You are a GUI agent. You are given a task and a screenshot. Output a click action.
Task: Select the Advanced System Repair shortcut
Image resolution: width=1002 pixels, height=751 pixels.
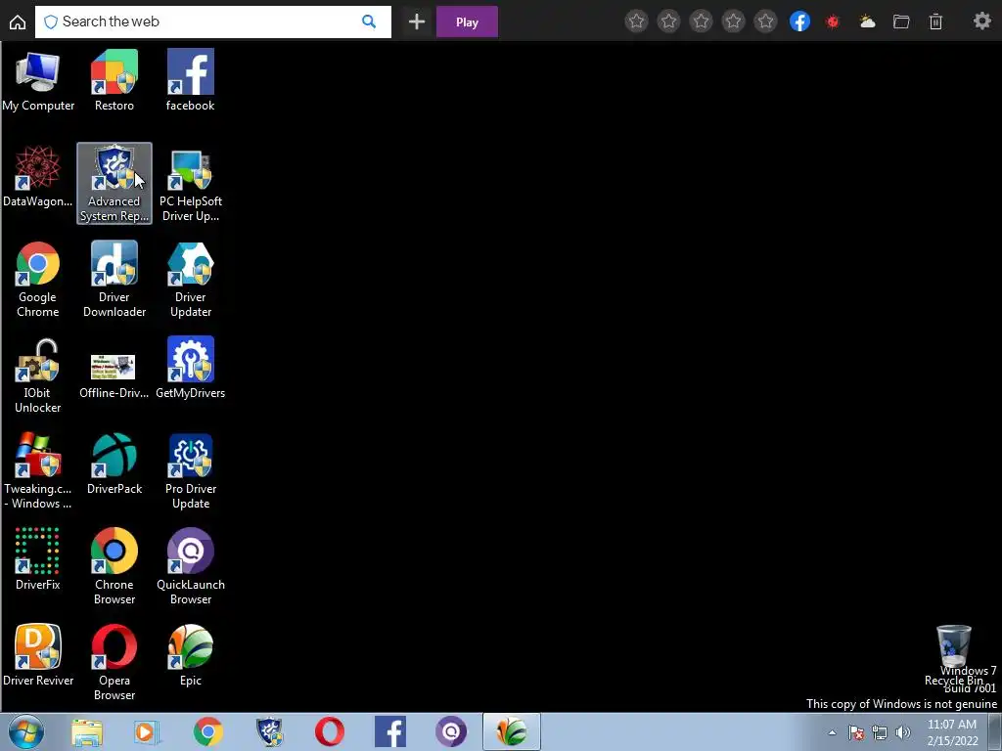pos(114,183)
